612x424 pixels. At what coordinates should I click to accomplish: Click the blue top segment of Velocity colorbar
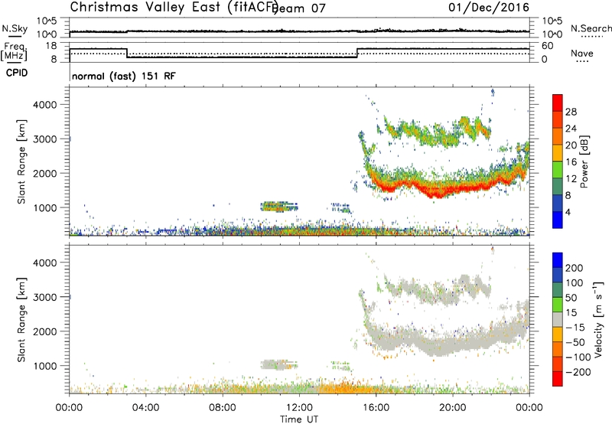[558, 260]
